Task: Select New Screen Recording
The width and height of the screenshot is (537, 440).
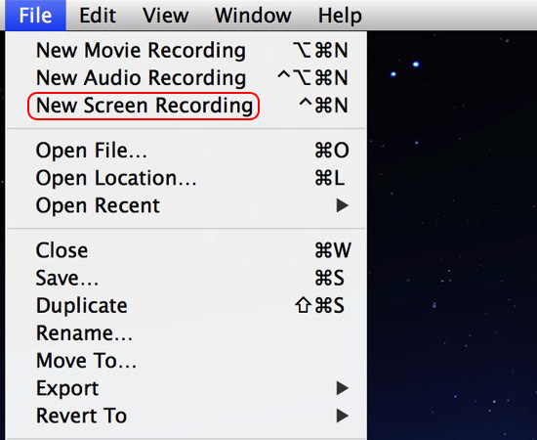Action: pos(186,106)
